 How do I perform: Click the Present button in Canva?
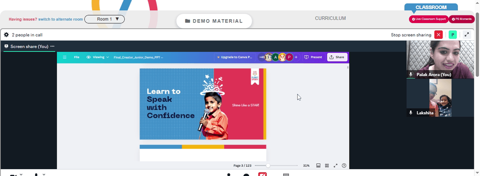click(313, 57)
